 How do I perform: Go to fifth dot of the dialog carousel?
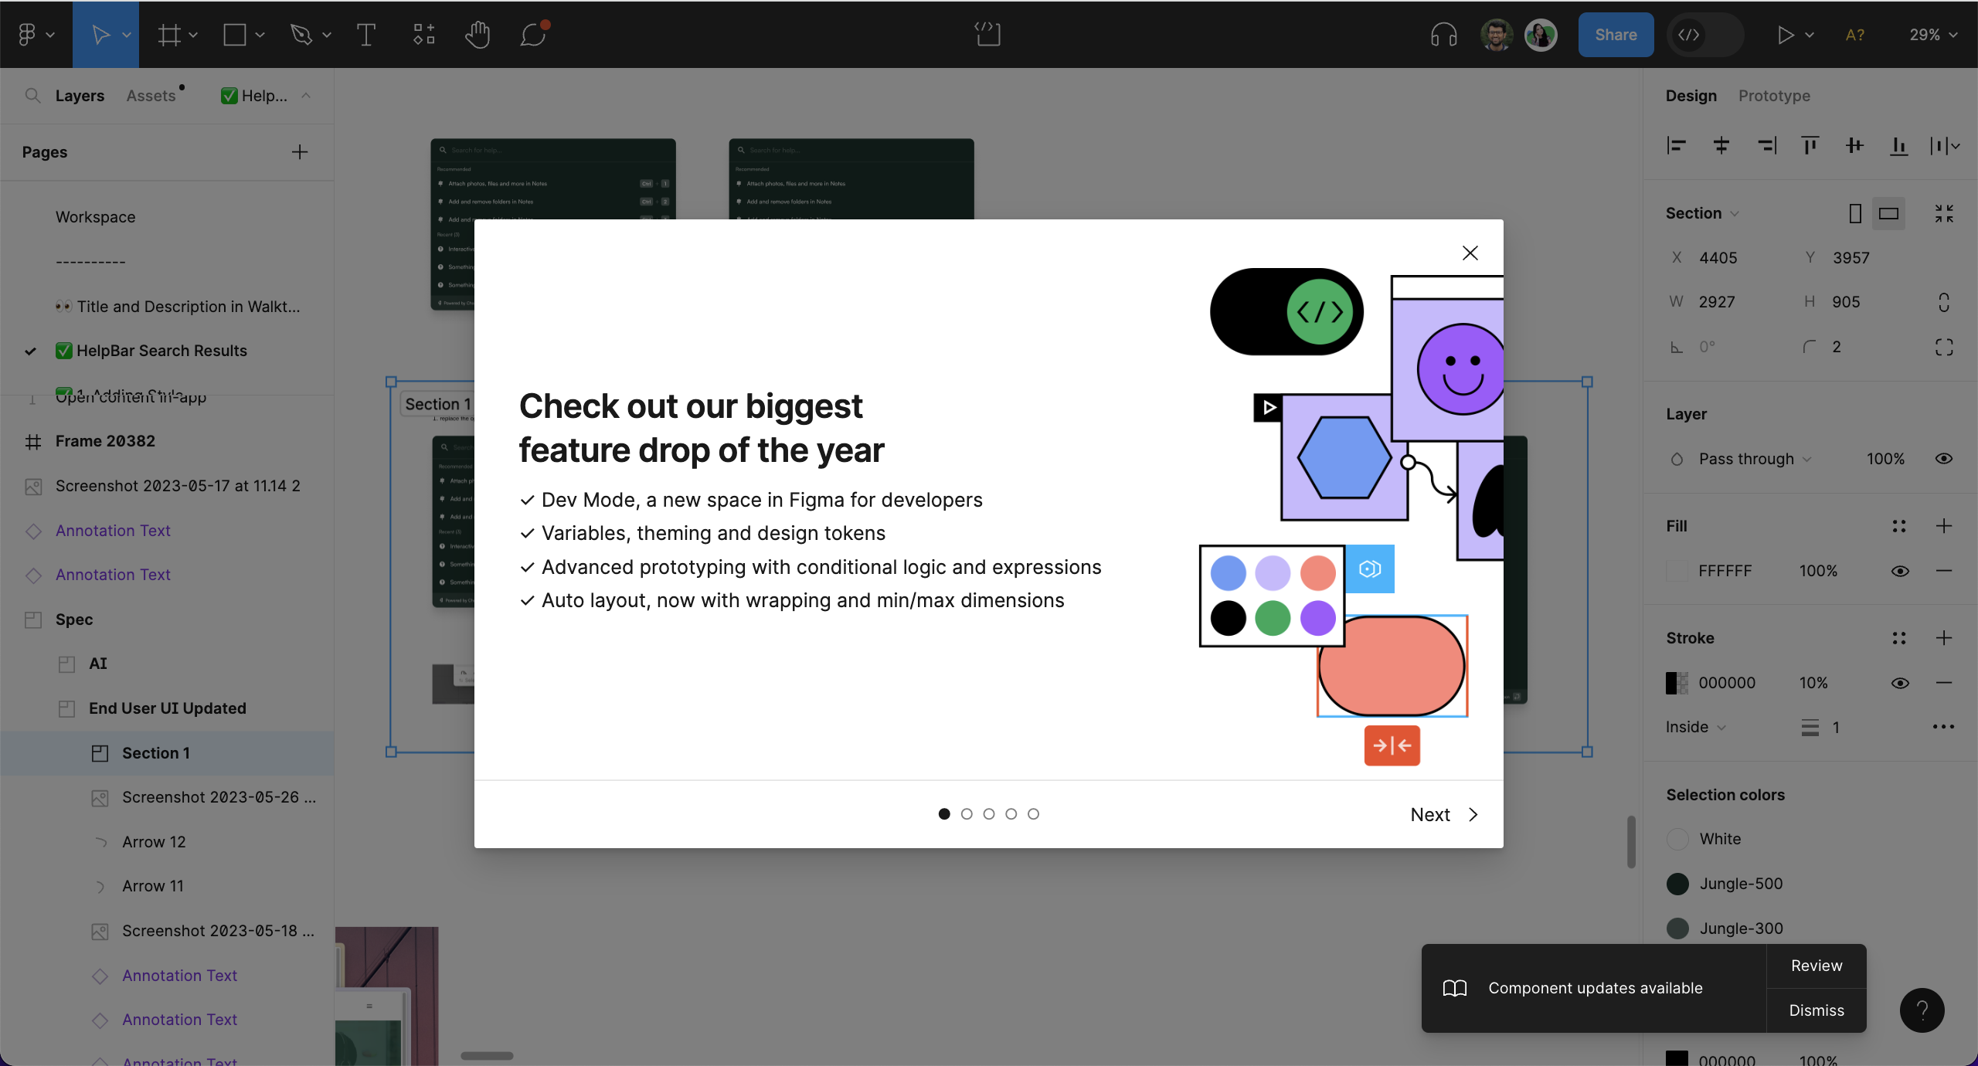[x=1033, y=813]
